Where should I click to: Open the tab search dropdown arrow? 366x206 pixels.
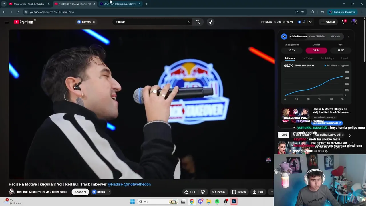click(4, 4)
